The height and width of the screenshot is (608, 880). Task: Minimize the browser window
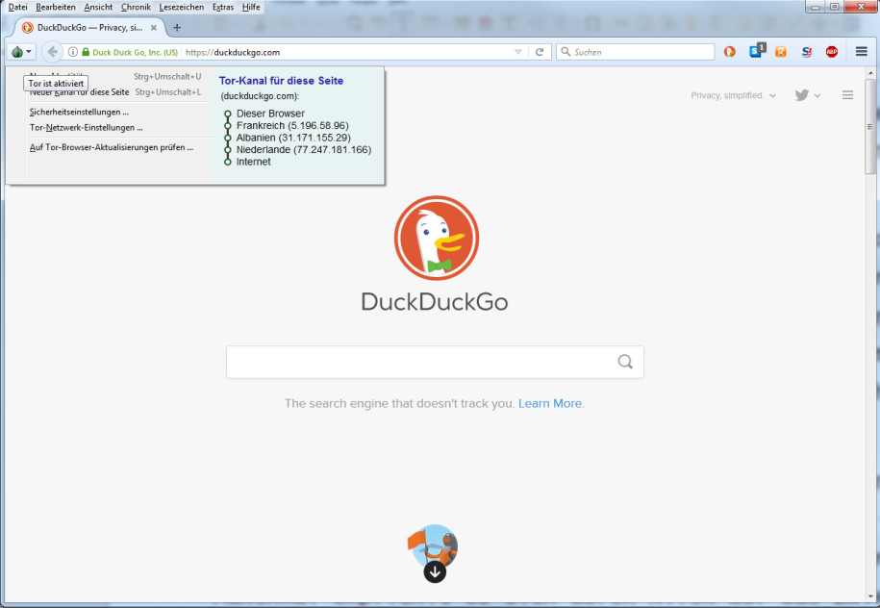pyautogui.click(x=816, y=7)
